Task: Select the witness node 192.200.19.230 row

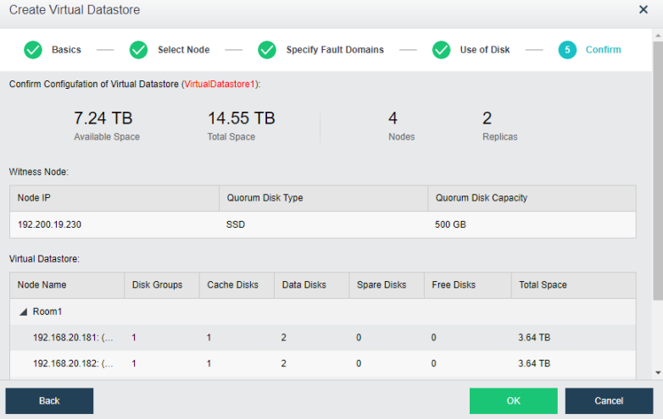Action: 322,225
